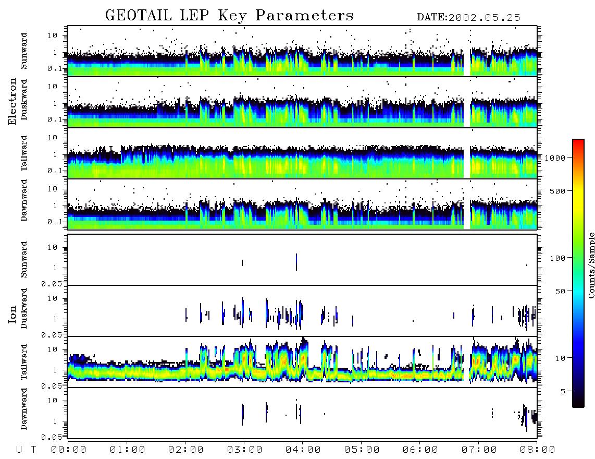Click the 0.05 tick of Ion Sunward panel
This screenshot has height=459, width=595.
pyautogui.click(x=52, y=283)
